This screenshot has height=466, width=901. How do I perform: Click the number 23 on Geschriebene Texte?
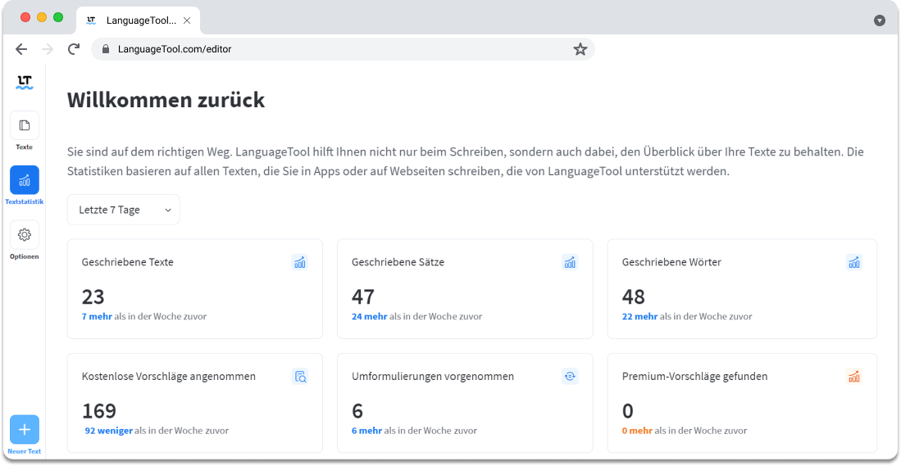point(93,296)
